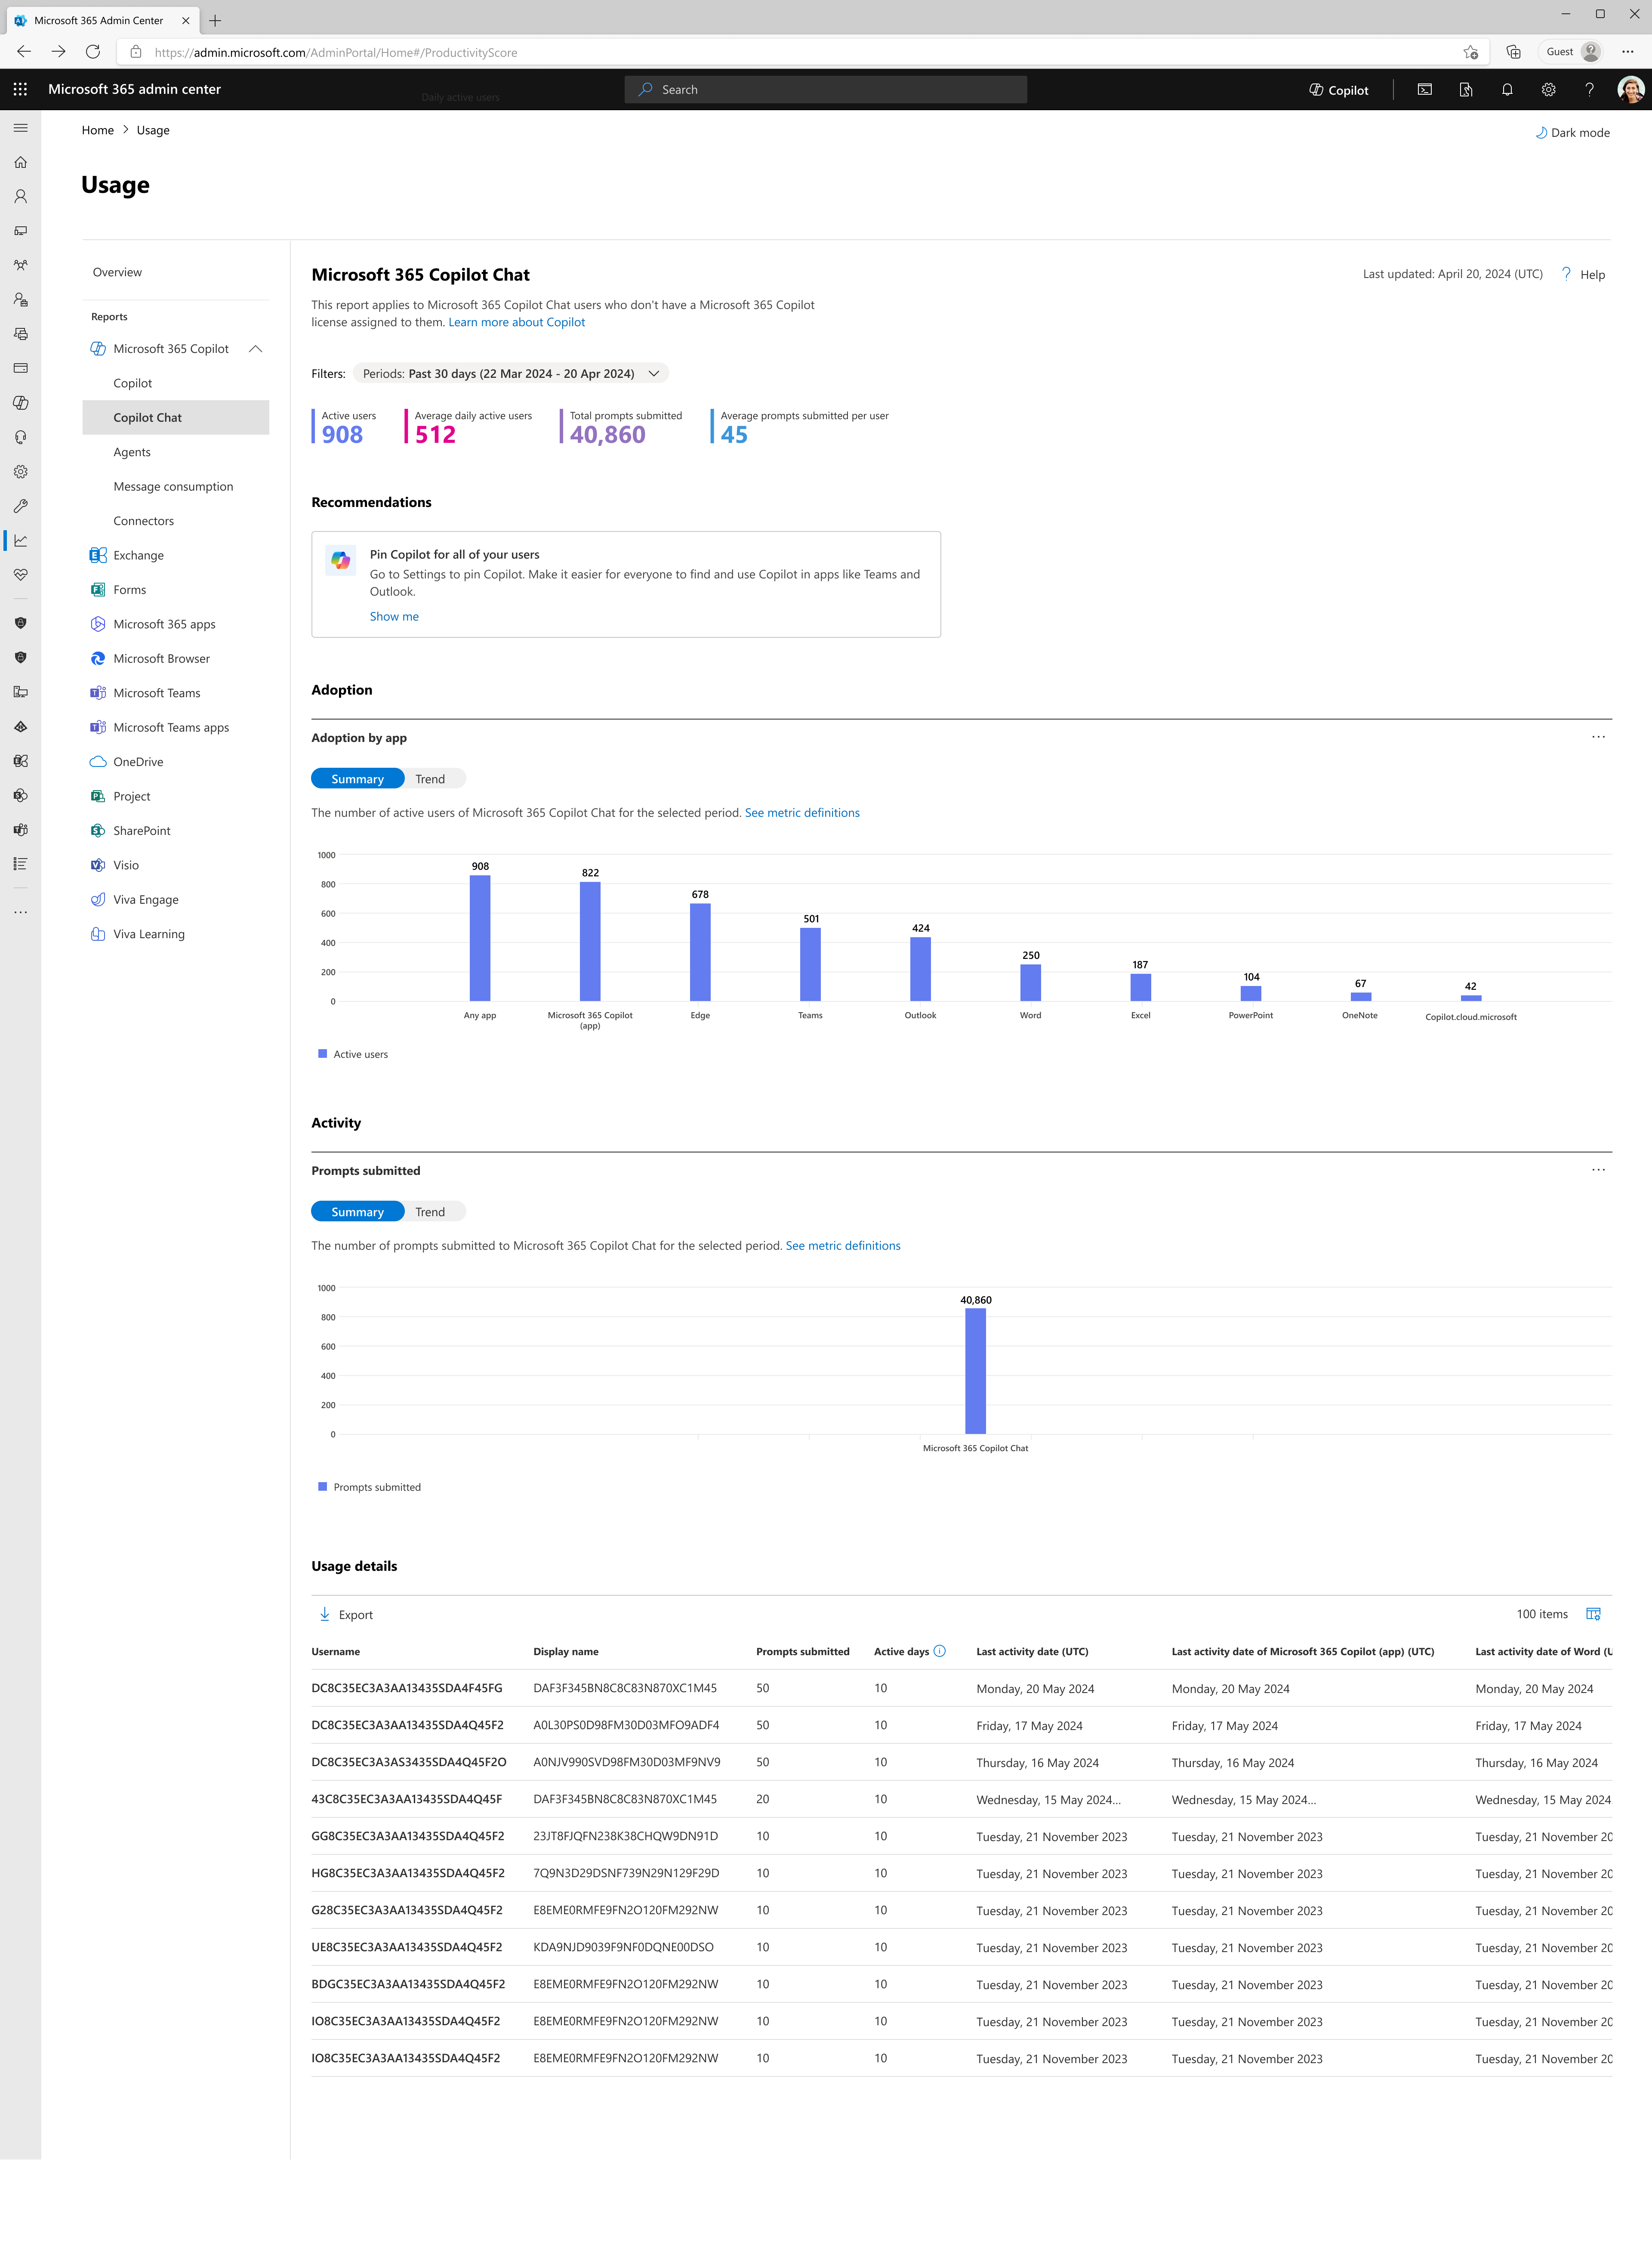Click Export usage details

345,1614
